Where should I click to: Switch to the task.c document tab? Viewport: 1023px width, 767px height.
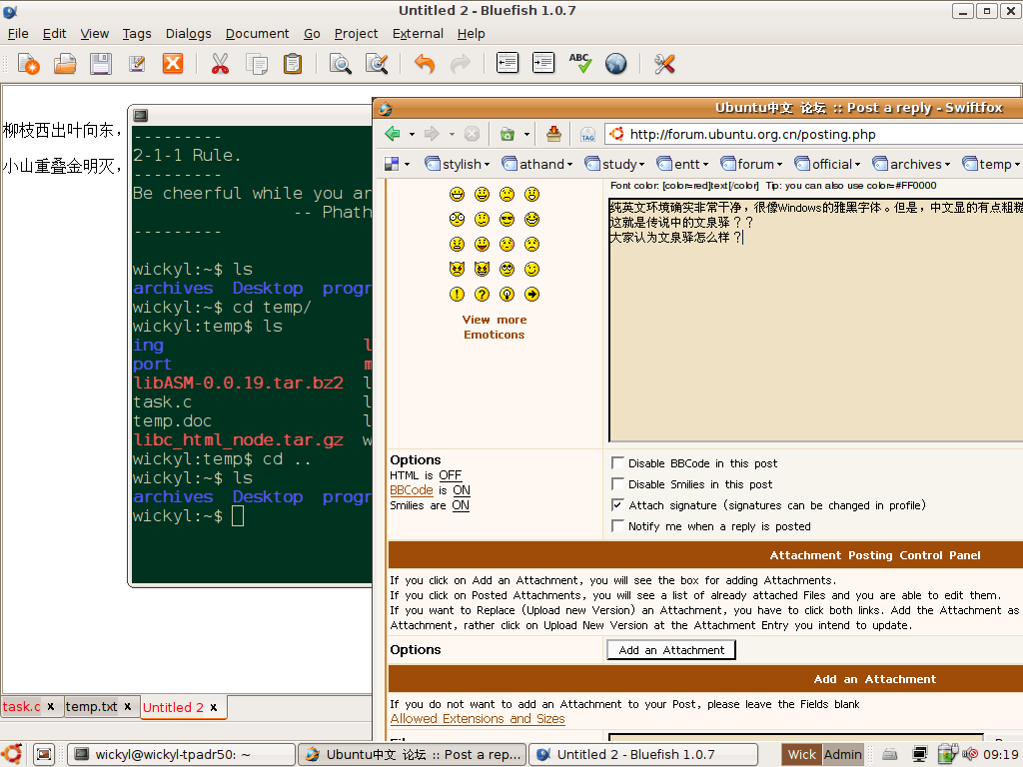tap(21, 706)
